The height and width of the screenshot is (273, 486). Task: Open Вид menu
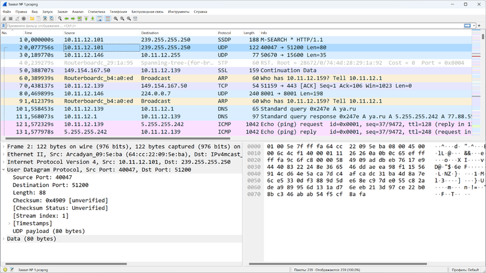[x=35, y=12]
